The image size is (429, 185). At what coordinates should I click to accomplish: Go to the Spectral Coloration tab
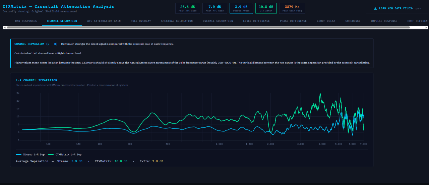177,21
